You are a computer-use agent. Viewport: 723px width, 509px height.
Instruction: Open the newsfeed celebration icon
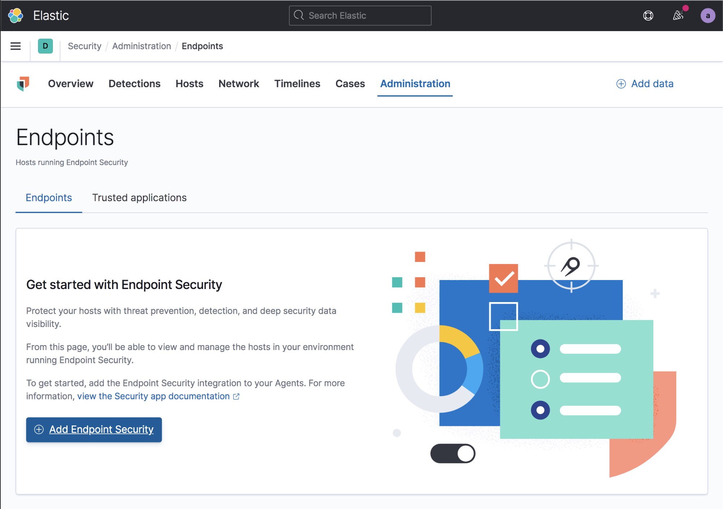678,16
